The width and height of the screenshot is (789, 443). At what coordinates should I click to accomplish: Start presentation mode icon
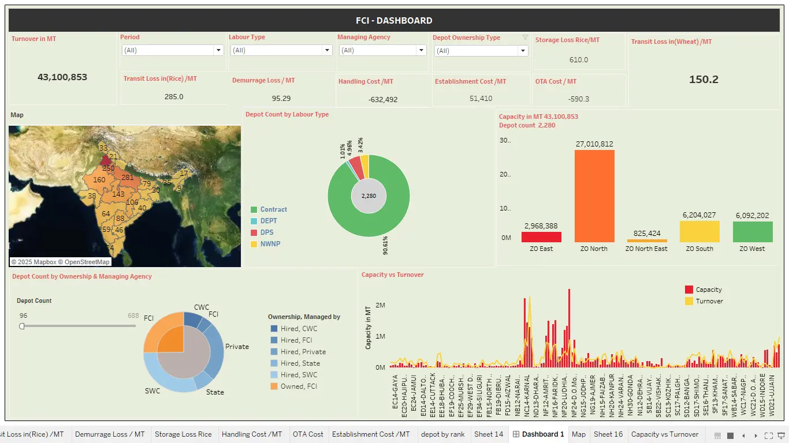[780, 436]
